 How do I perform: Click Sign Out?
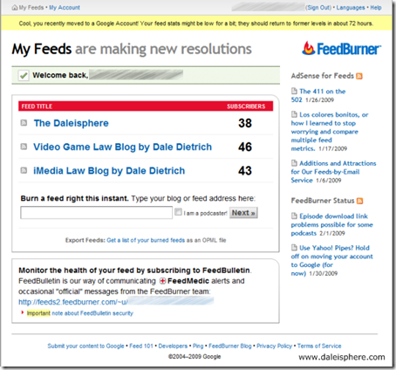(x=318, y=8)
